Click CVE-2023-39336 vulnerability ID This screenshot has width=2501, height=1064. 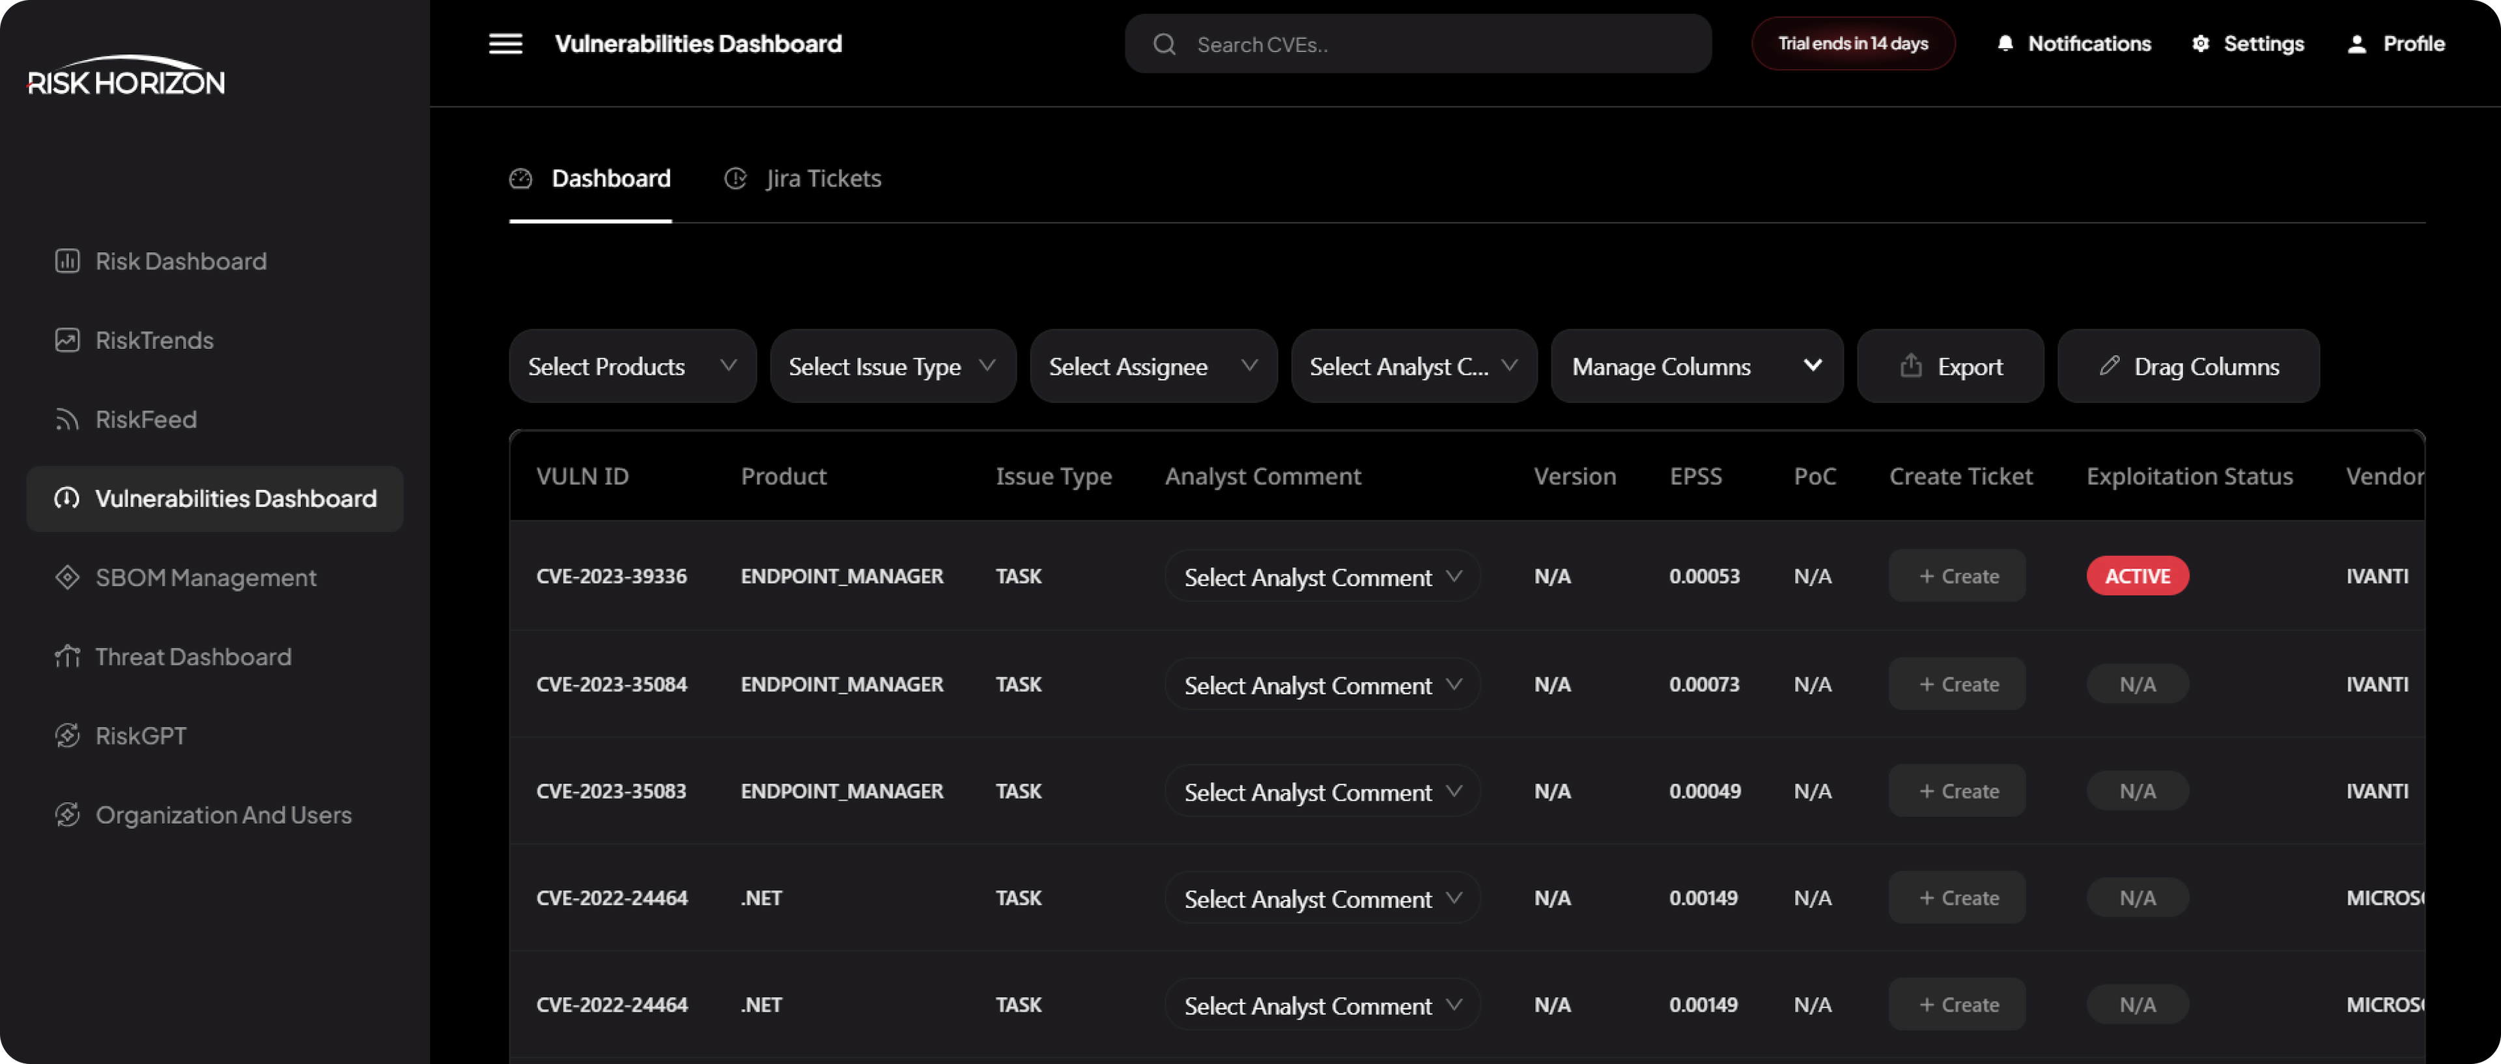tap(612, 577)
